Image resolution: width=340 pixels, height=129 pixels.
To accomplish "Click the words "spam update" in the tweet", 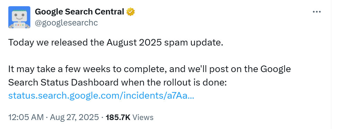I will click(194, 43).
